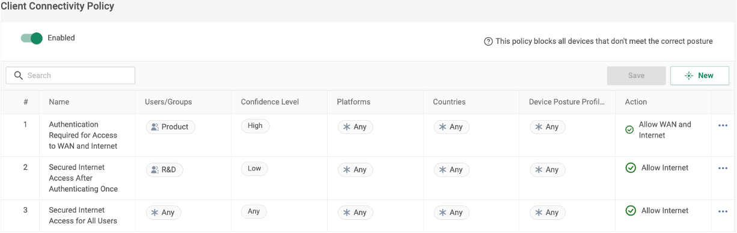Image resolution: width=737 pixels, height=233 pixels.
Task: Click row number 2 cell
Action: tap(25, 168)
